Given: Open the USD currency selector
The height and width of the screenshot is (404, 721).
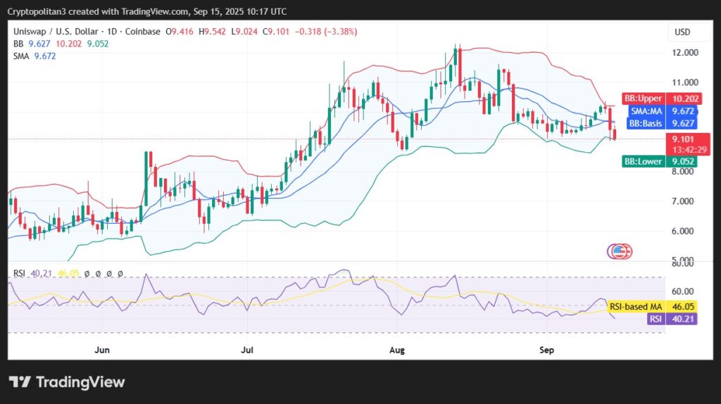Looking at the screenshot, I should [x=682, y=32].
